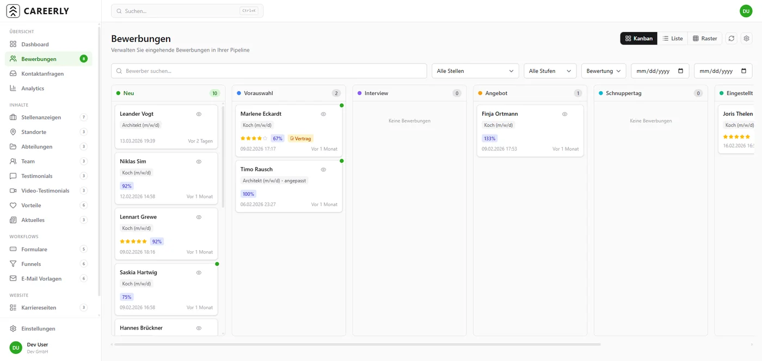Open Leander Vogt application card

click(166, 127)
